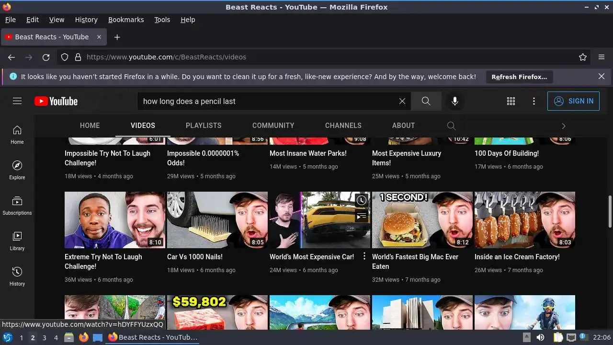Open the History menu
Image resolution: width=613 pixels, height=345 pixels.
tap(86, 20)
